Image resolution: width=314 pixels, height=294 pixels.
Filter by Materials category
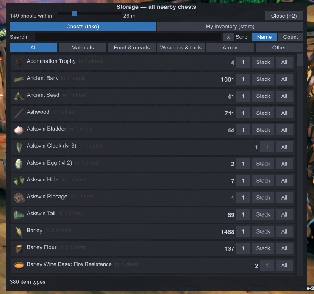(83, 47)
